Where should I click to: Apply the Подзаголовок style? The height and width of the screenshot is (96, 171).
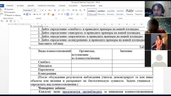139,12
